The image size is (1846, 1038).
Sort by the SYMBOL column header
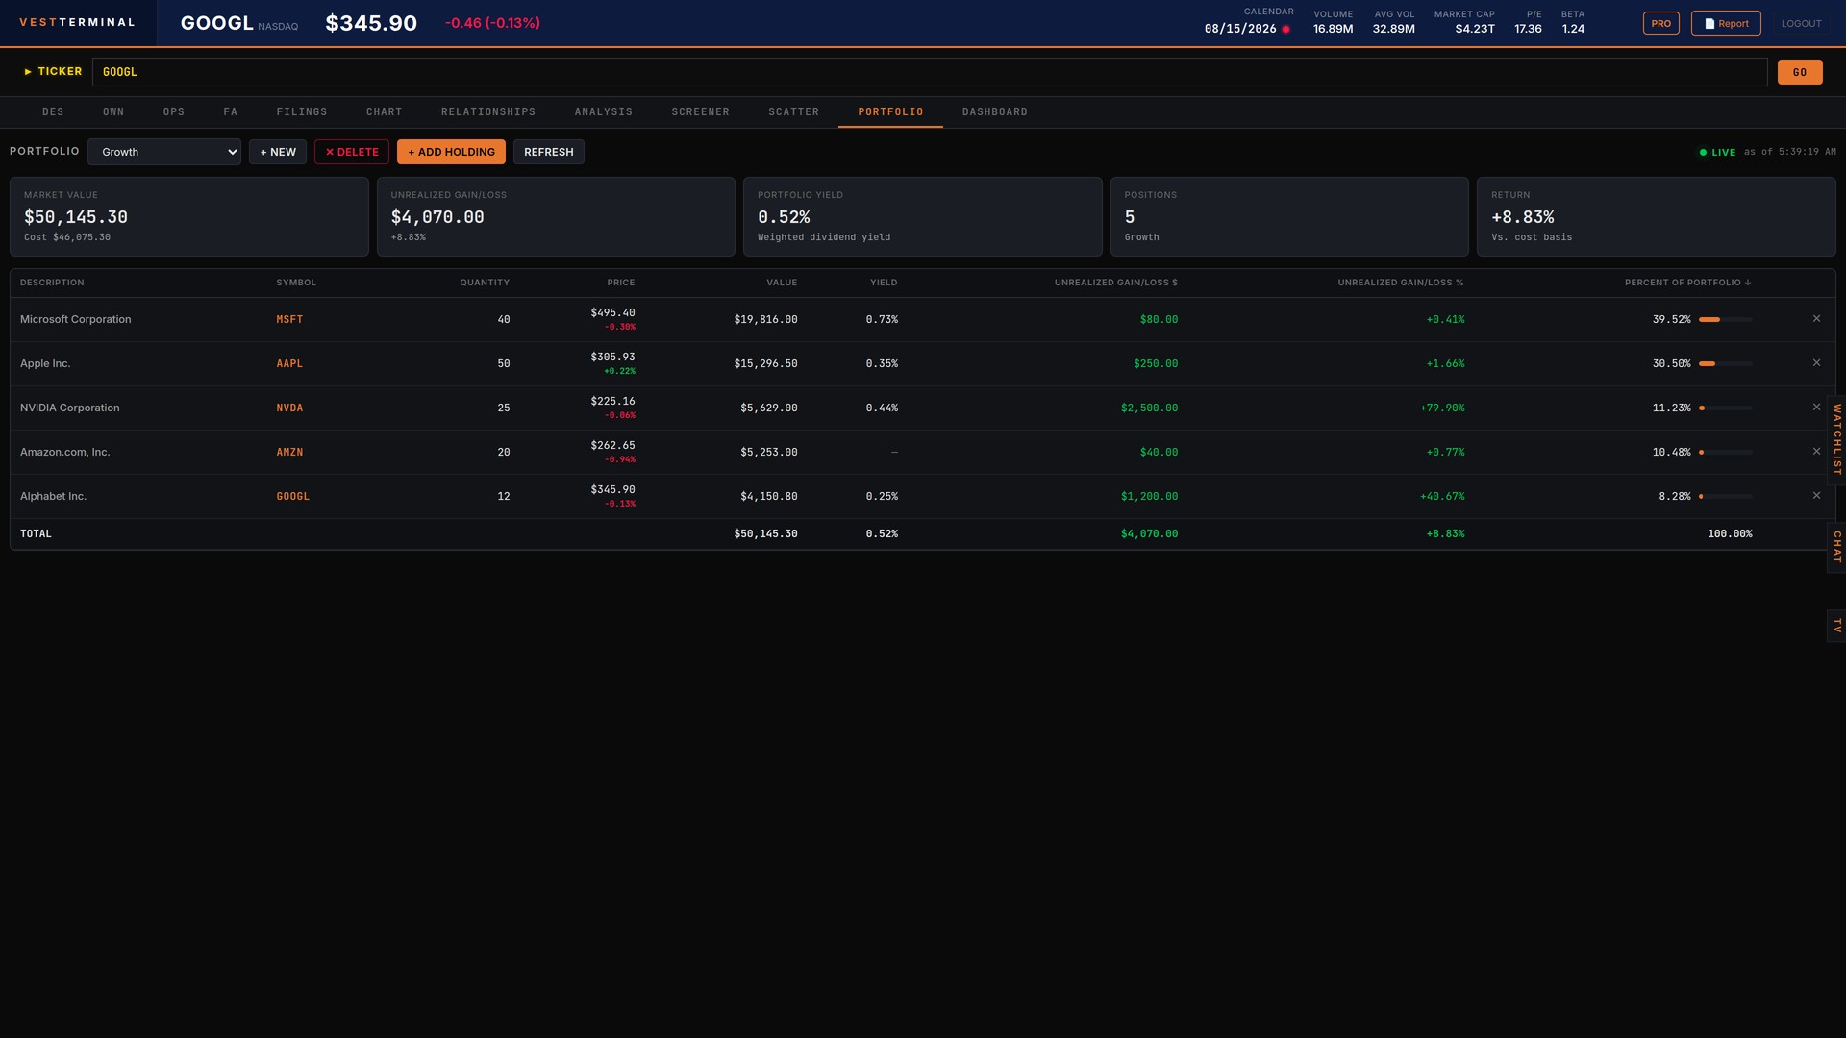click(x=296, y=283)
